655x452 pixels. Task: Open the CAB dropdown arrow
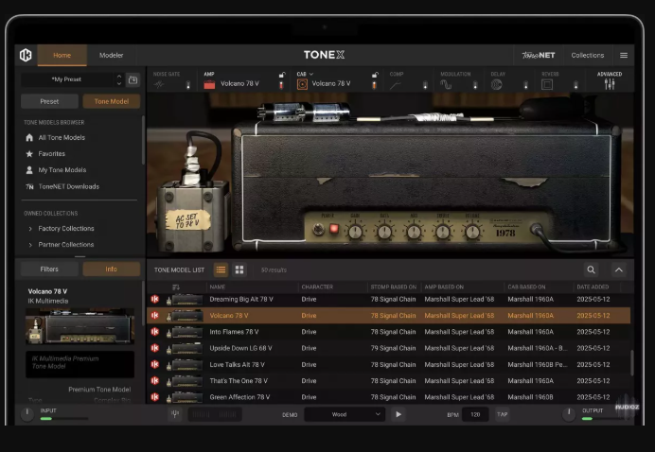pyautogui.click(x=311, y=74)
